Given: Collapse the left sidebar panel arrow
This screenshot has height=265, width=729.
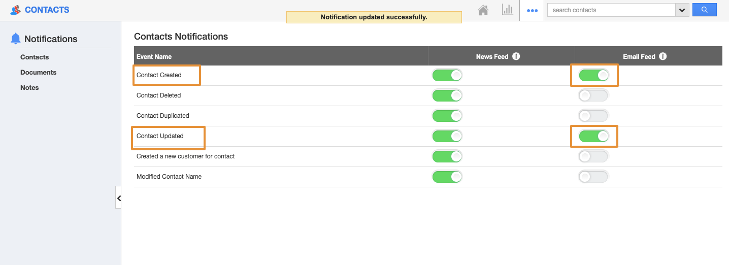Looking at the screenshot, I should (119, 198).
